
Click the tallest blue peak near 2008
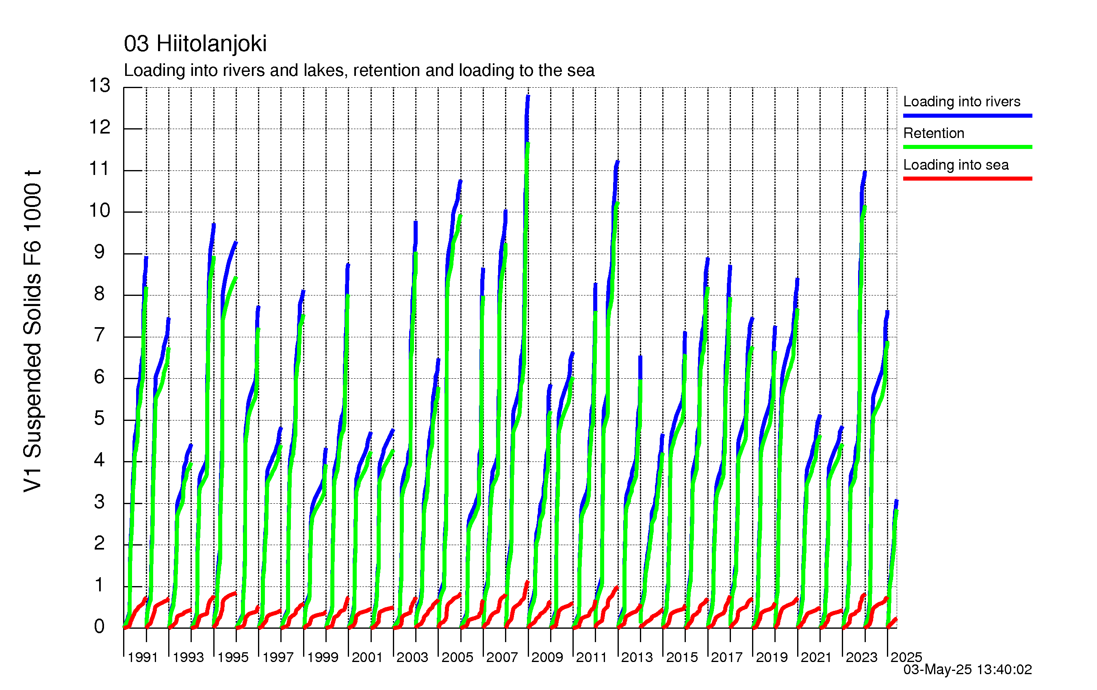528,97
